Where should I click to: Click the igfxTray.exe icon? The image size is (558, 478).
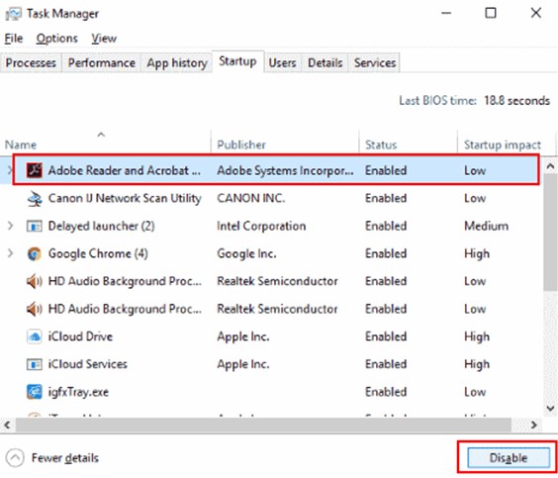click(35, 392)
